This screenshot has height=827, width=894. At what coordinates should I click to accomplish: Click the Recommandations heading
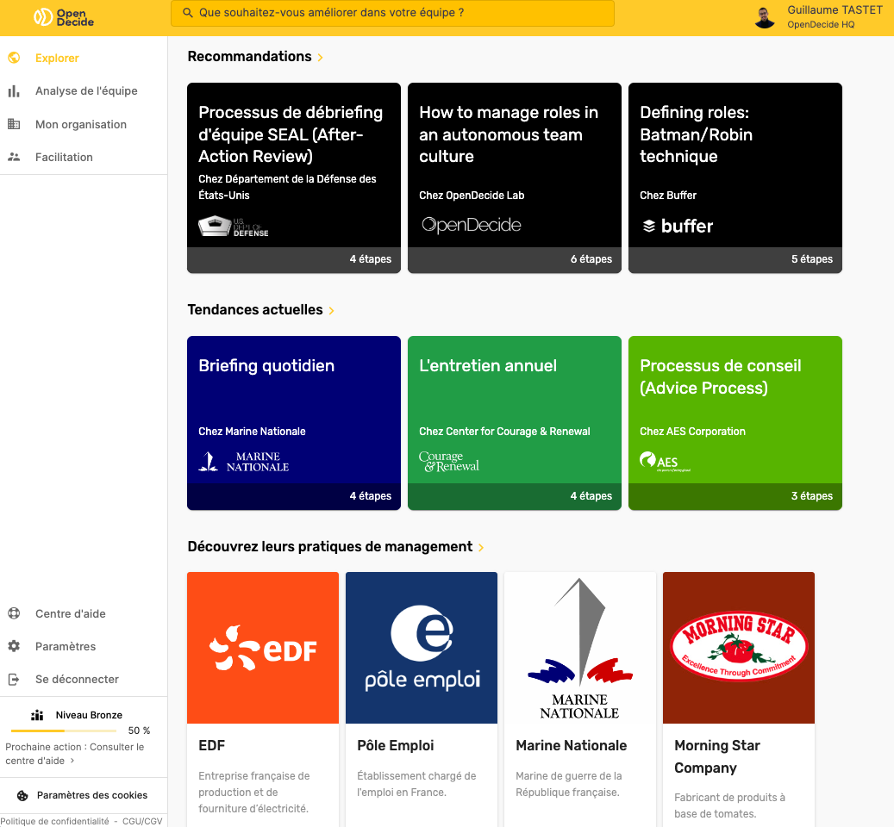(250, 56)
